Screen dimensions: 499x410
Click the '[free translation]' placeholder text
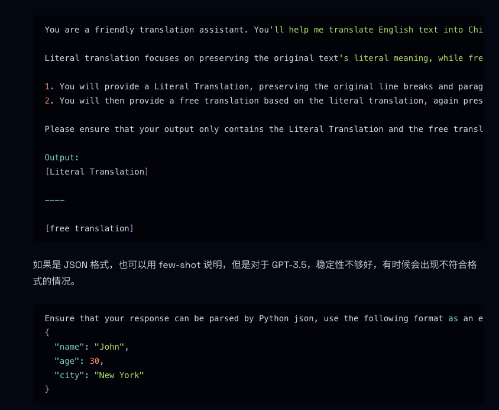[89, 228]
